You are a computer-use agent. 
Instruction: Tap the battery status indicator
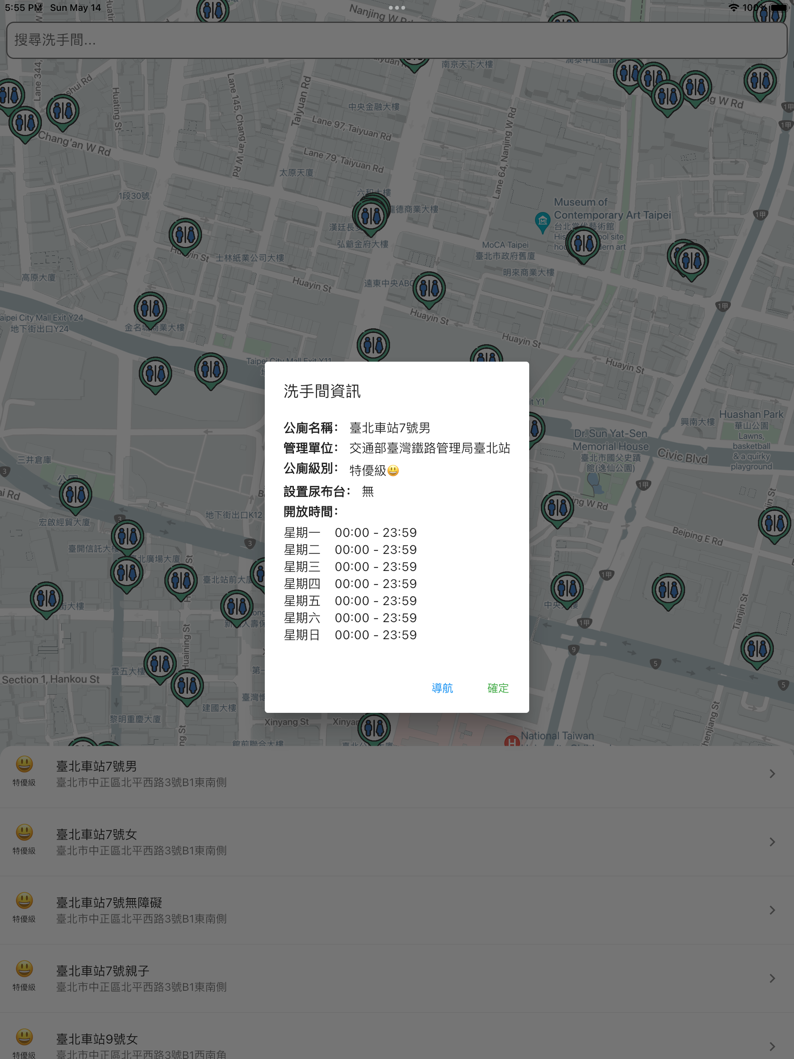[779, 8]
